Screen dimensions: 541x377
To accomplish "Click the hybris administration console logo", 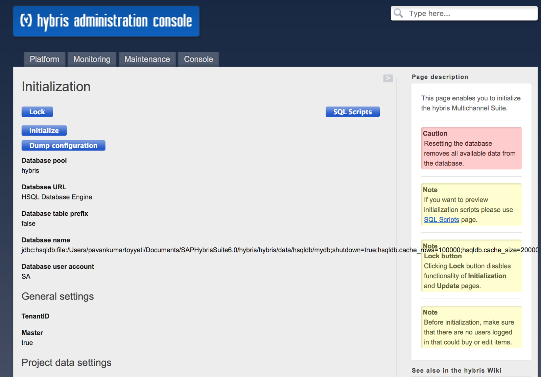I will (106, 21).
